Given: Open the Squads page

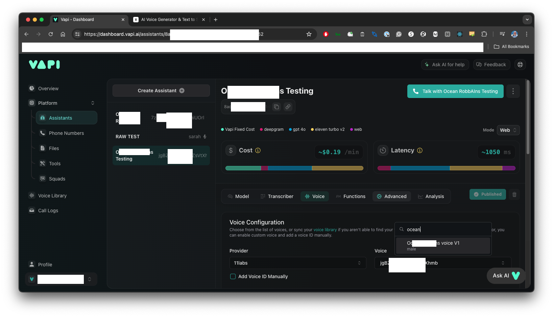Looking at the screenshot, I should (57, 179).
